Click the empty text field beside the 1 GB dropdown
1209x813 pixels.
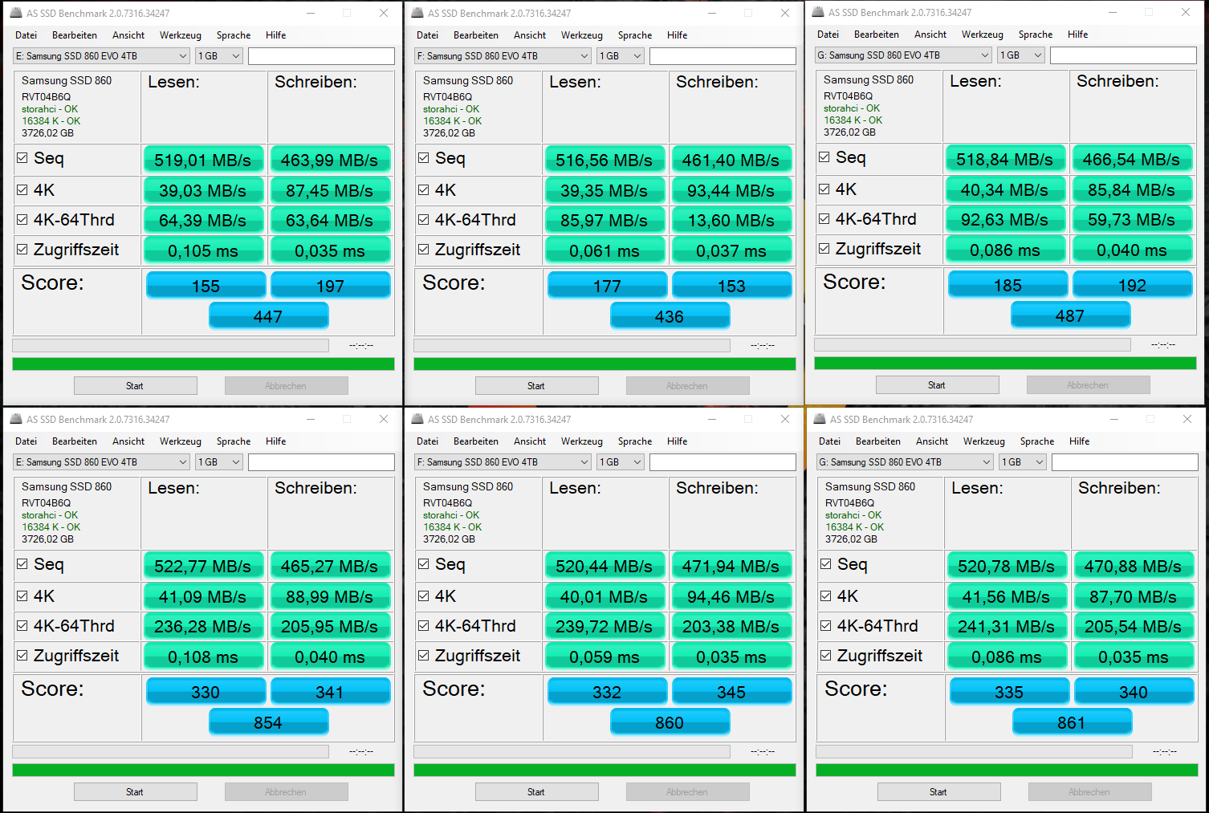(321, 55)
